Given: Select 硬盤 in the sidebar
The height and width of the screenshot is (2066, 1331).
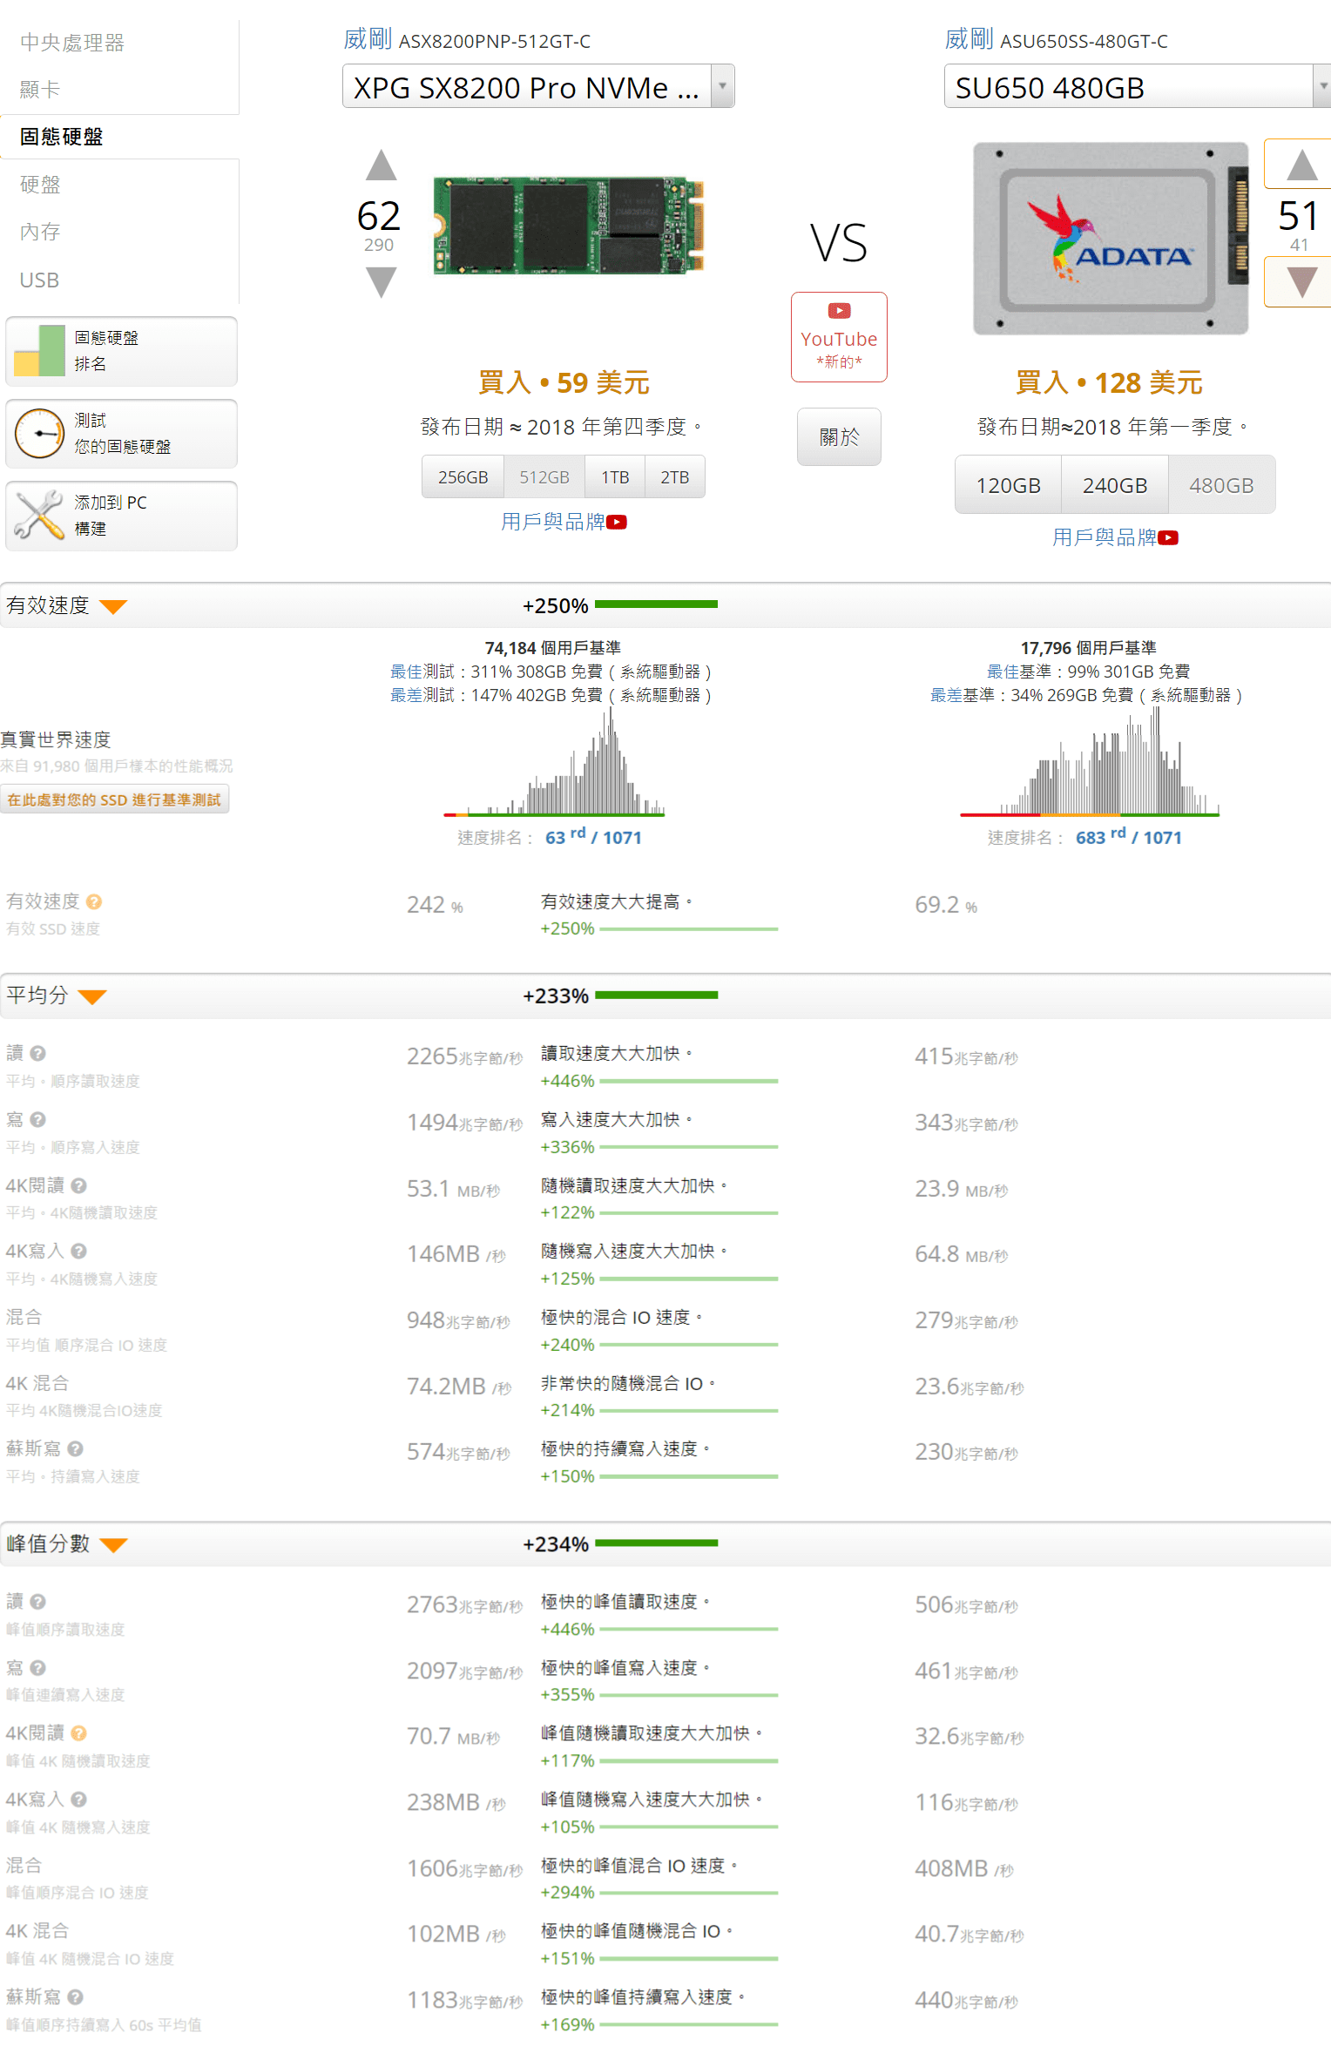Looking at the screenshot, I should [x=40, y=184].
